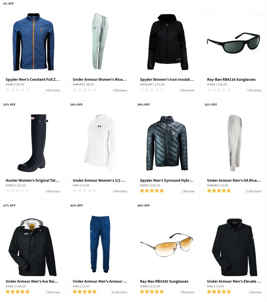View the 11 Reviews for UA Rival pants
Screen dimensions: 267x302
point(253,191)
